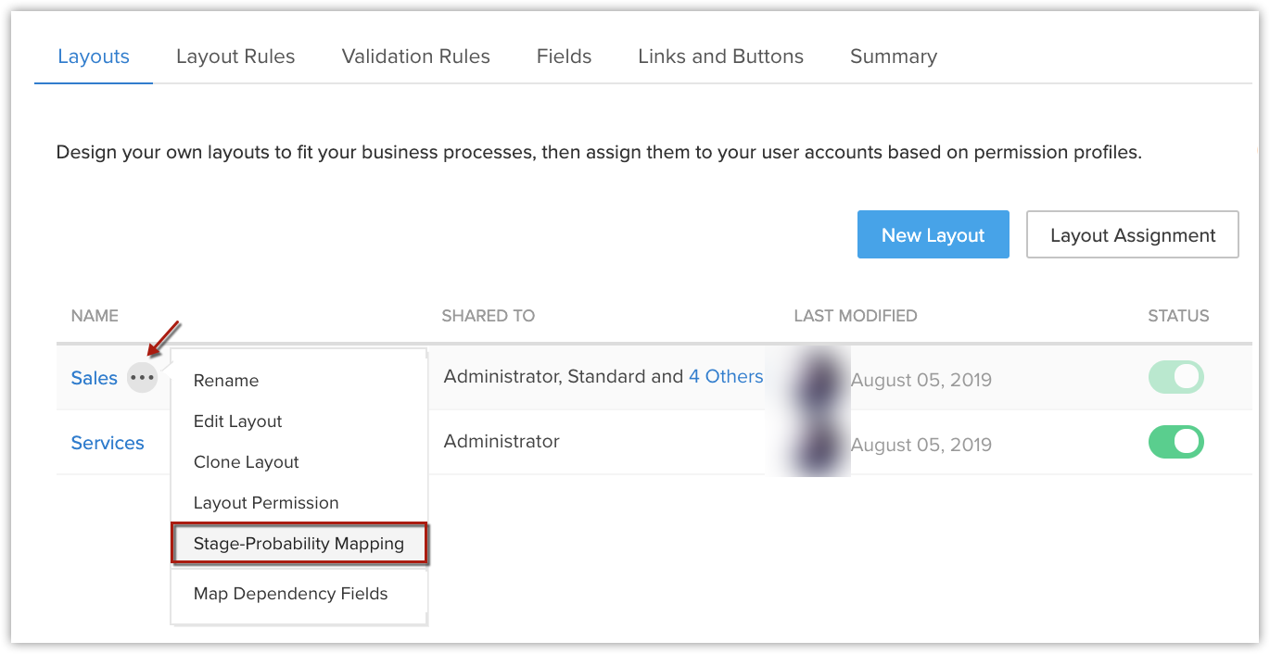Open the Sales layout link
Viewport: 1270px width, 654px height.
click(x=95, y=378)
